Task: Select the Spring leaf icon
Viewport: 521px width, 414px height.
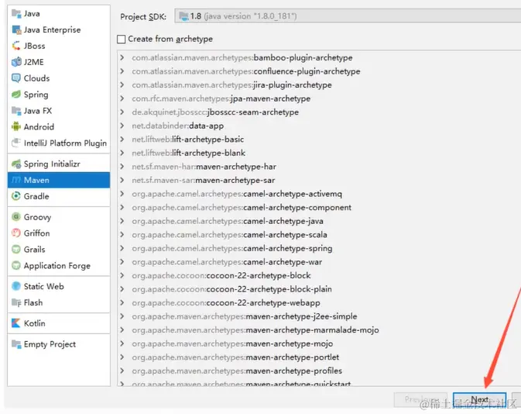Action: coord(16,95)
